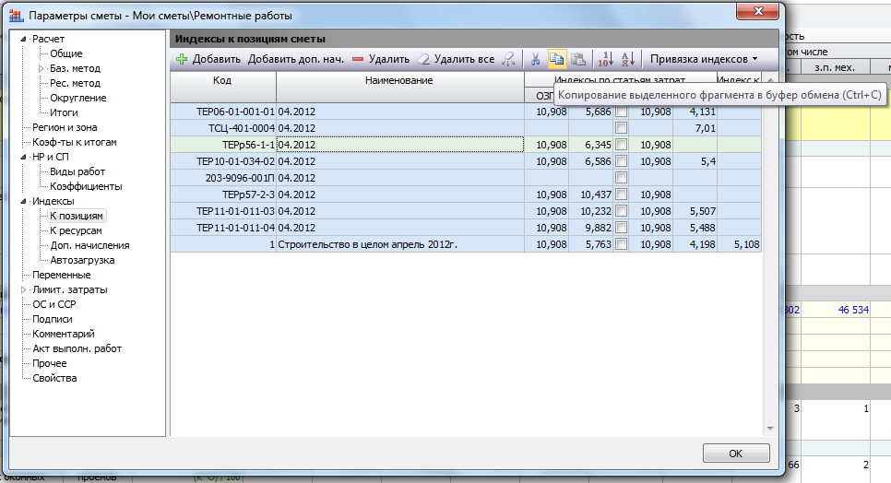Toggle checkbox in the ТЕР06-01-001-01 row
891x483 pixels.
[622, 111]
